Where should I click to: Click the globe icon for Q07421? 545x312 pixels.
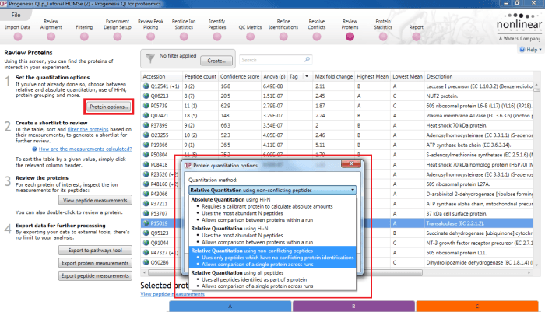[146, 115]
